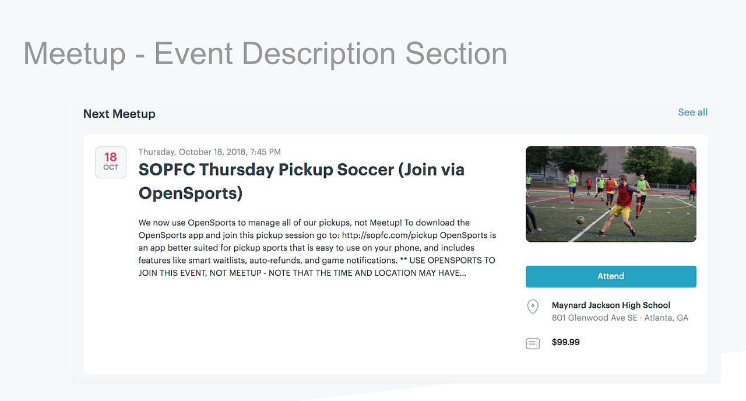Click the Thursday, October 18, 2018 date line
The height and width of the screenshot is (401, 746).
coord(209,152)
